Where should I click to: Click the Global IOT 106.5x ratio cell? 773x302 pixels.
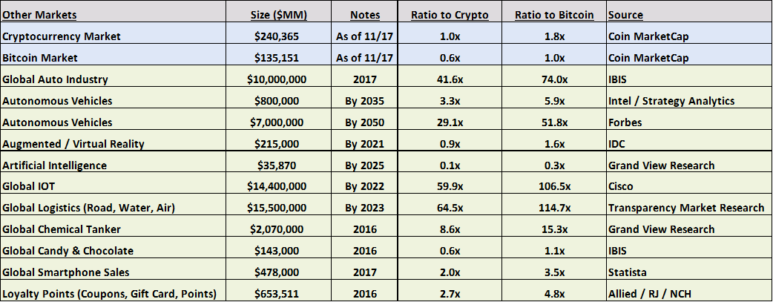[x=553, y=186]
